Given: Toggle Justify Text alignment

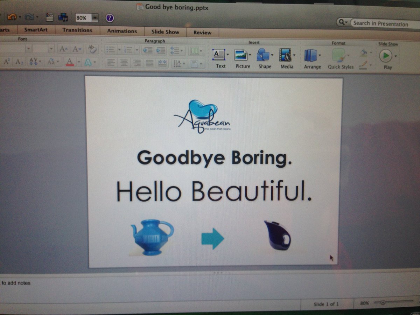Looking at the screenshot, I should tap(149, 63).
